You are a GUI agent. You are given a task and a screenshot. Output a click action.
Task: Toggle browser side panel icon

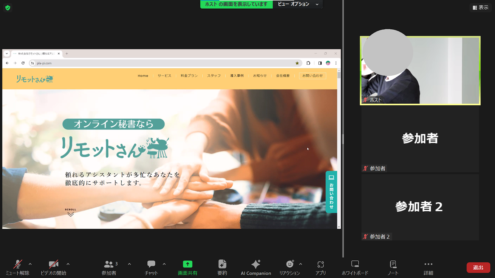pyautogui.click(x=320, y=63)
